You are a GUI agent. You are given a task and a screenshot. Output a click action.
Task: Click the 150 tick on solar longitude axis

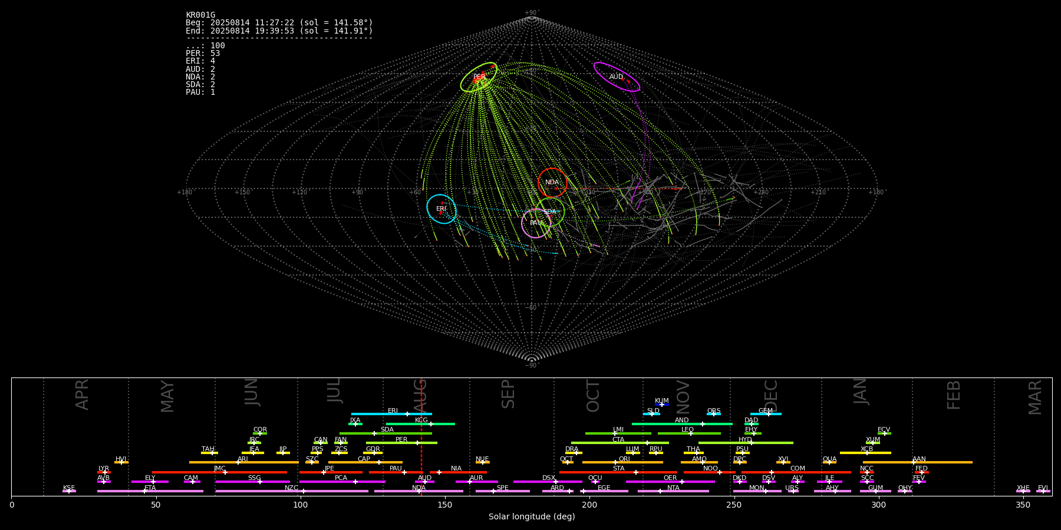(445, 505)
